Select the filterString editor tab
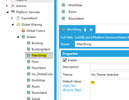The height and width of the screenshot is (100, 129). tap(74, 29)
